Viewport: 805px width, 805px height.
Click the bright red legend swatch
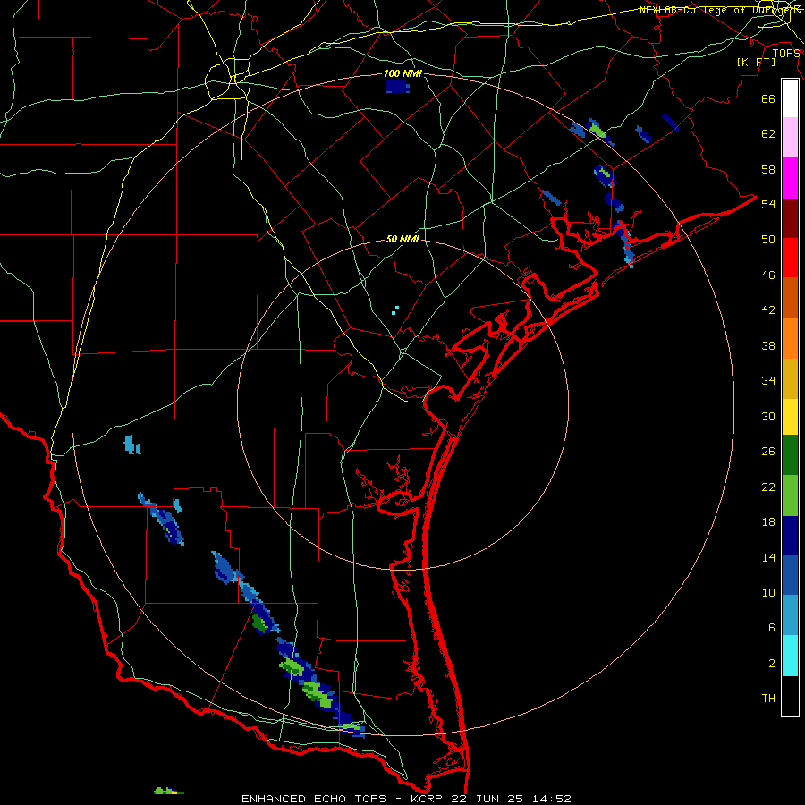[x=790, y=258]
